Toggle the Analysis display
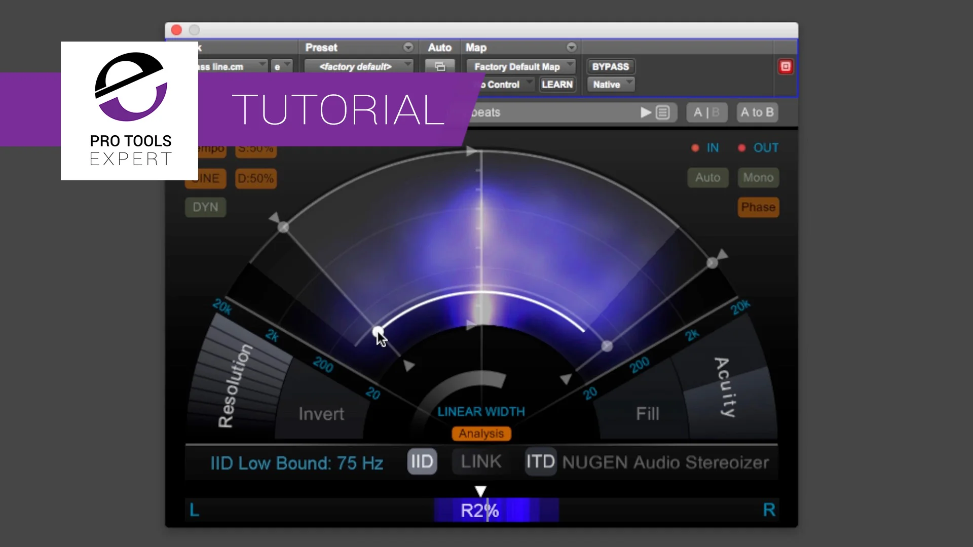The image size is (973, 547). (x=480, y=434)
